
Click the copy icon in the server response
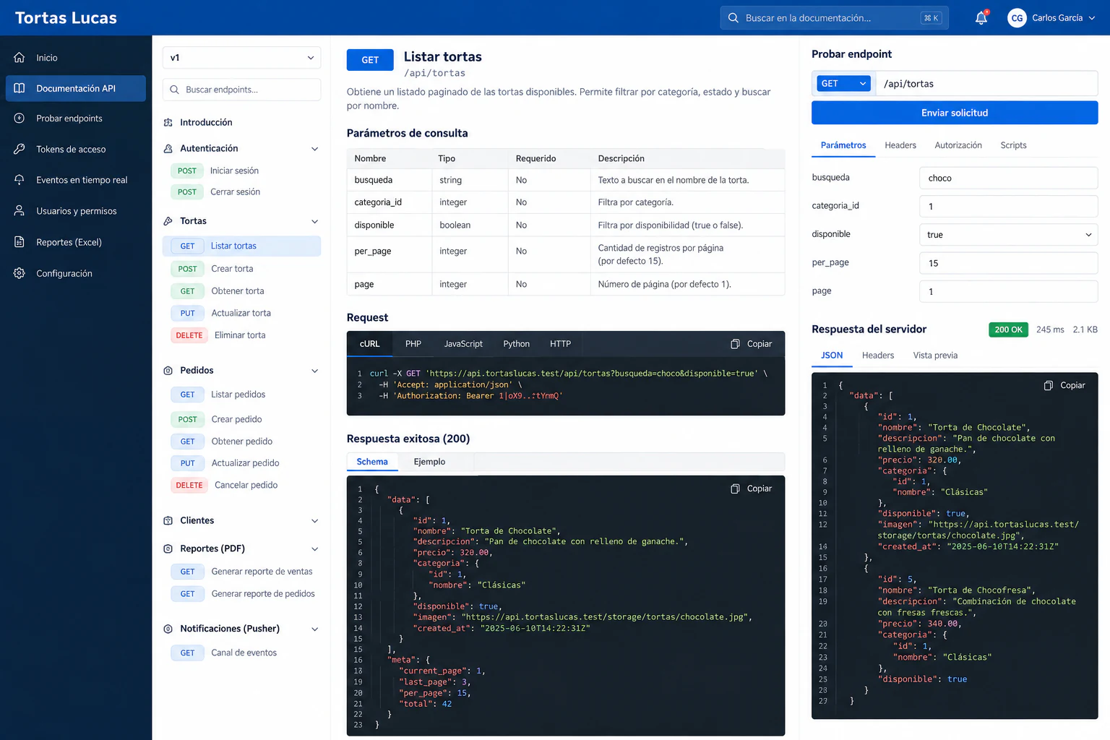coord(1048,385)
